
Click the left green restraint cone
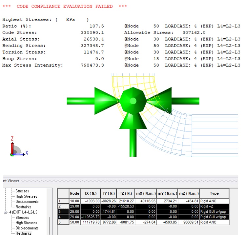(105, 100)
